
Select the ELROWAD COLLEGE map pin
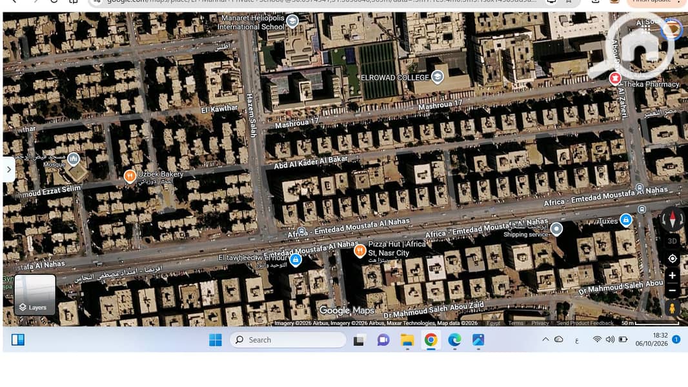point(437,77)
